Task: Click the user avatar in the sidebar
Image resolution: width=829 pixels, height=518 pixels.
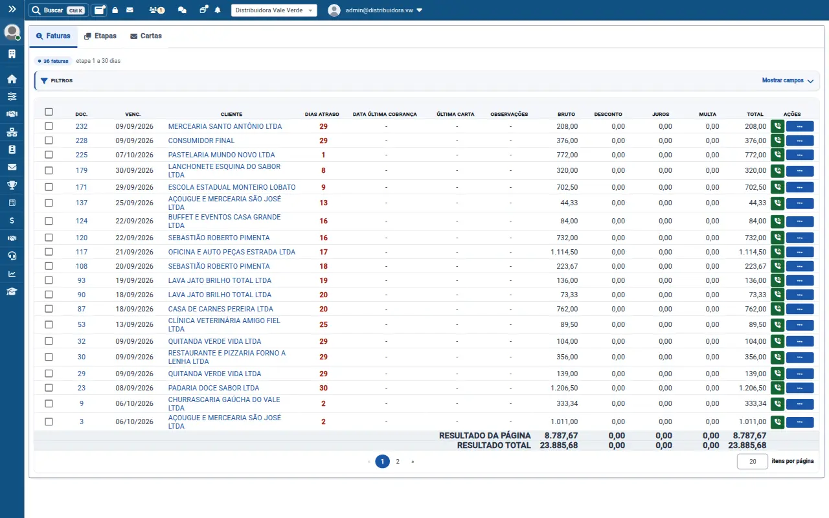Action: click(12, 32)
